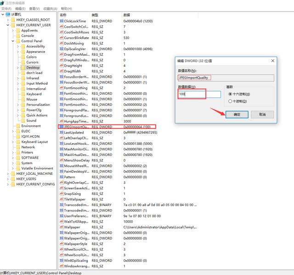This screenshot has width=294, height=275.
Task: Select the Volatile Environment key
Action: (x=37, y=168)
